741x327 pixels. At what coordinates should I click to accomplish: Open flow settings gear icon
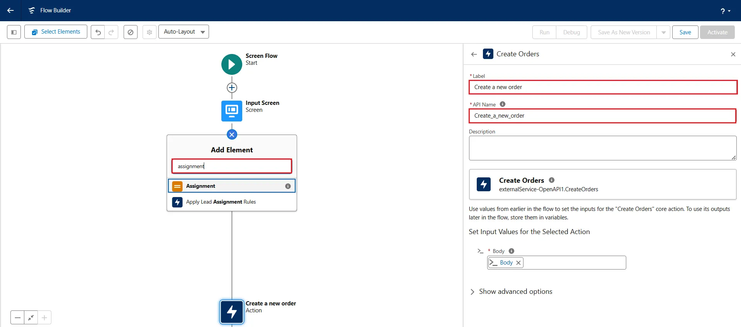[150, 32]
